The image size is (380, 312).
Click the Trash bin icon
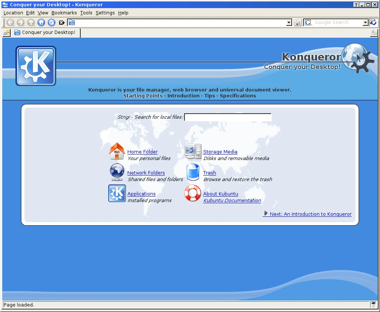pyautogui.click(x=193, y=172)
